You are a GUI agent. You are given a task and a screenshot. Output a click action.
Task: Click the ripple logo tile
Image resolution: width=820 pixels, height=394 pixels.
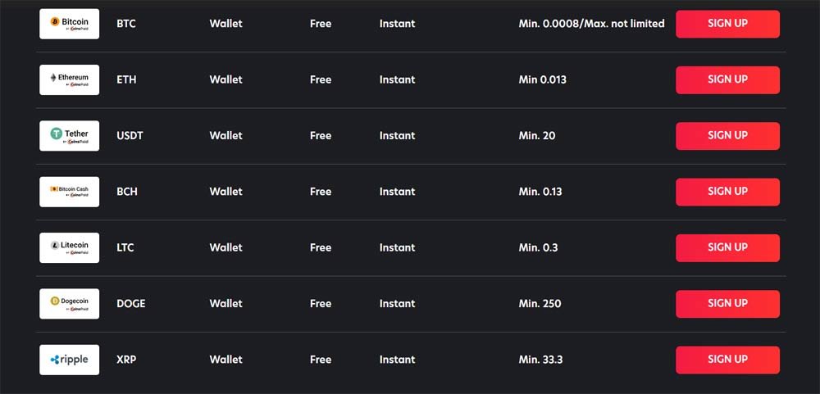pos(69,359)
